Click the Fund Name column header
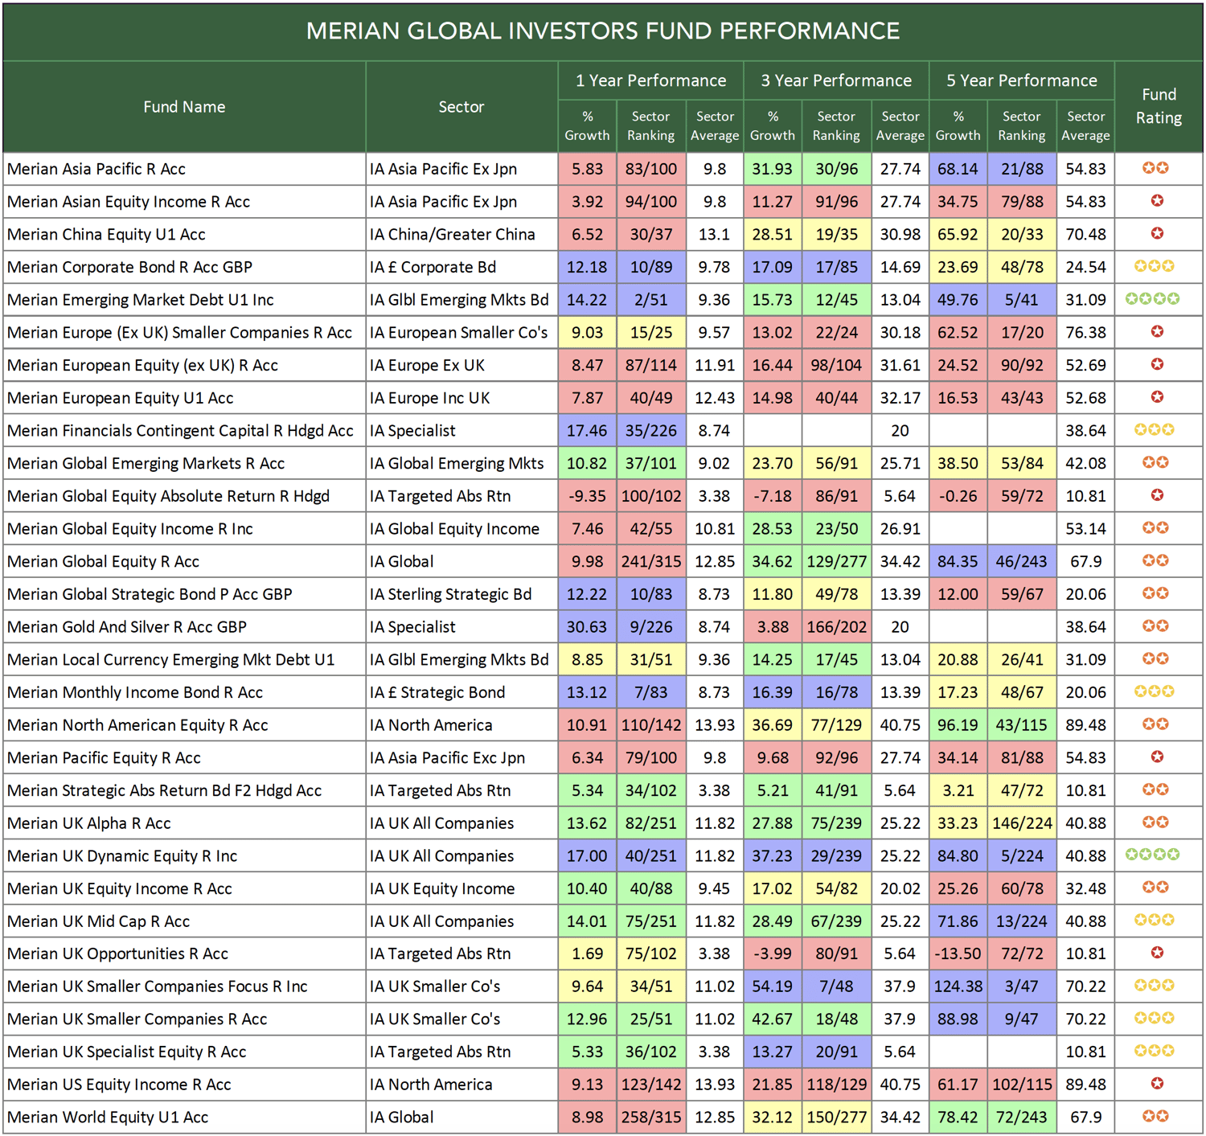The image size is (1206, 1136). tap(183, 106)
